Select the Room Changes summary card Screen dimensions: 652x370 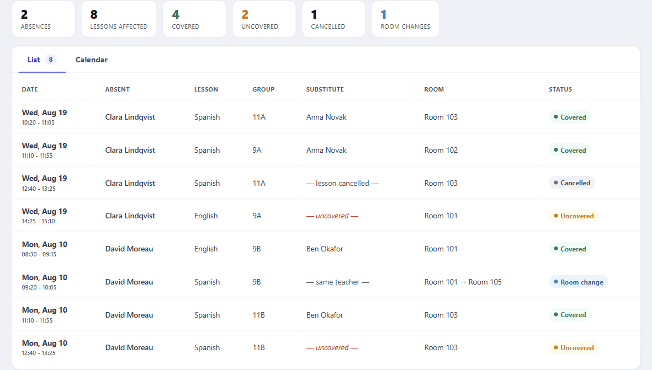click(405, 19)
